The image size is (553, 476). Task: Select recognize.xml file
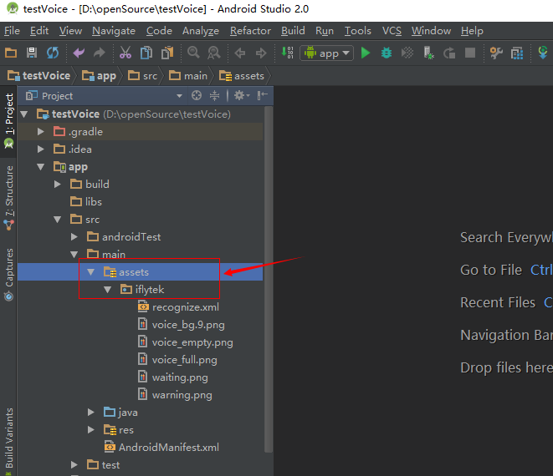178,307
